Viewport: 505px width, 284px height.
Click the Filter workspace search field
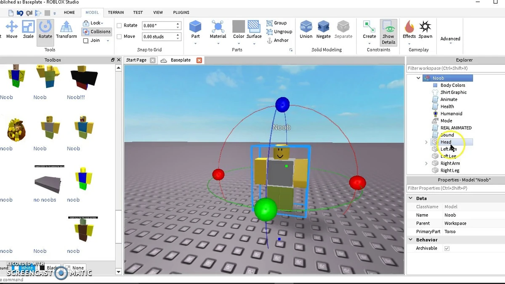pyautogui.click(x=455, y=68)
